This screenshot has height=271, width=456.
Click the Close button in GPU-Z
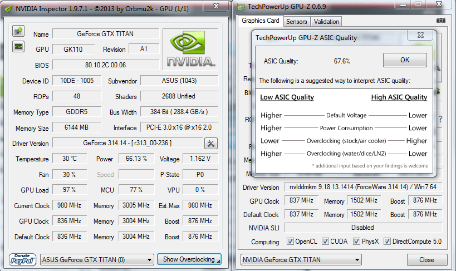[426, 260]
